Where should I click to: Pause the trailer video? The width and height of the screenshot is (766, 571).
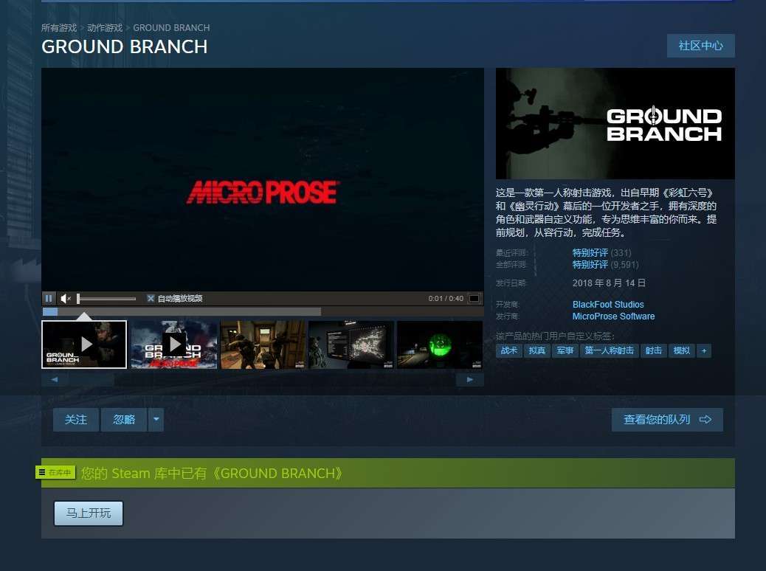click(49, 298)
